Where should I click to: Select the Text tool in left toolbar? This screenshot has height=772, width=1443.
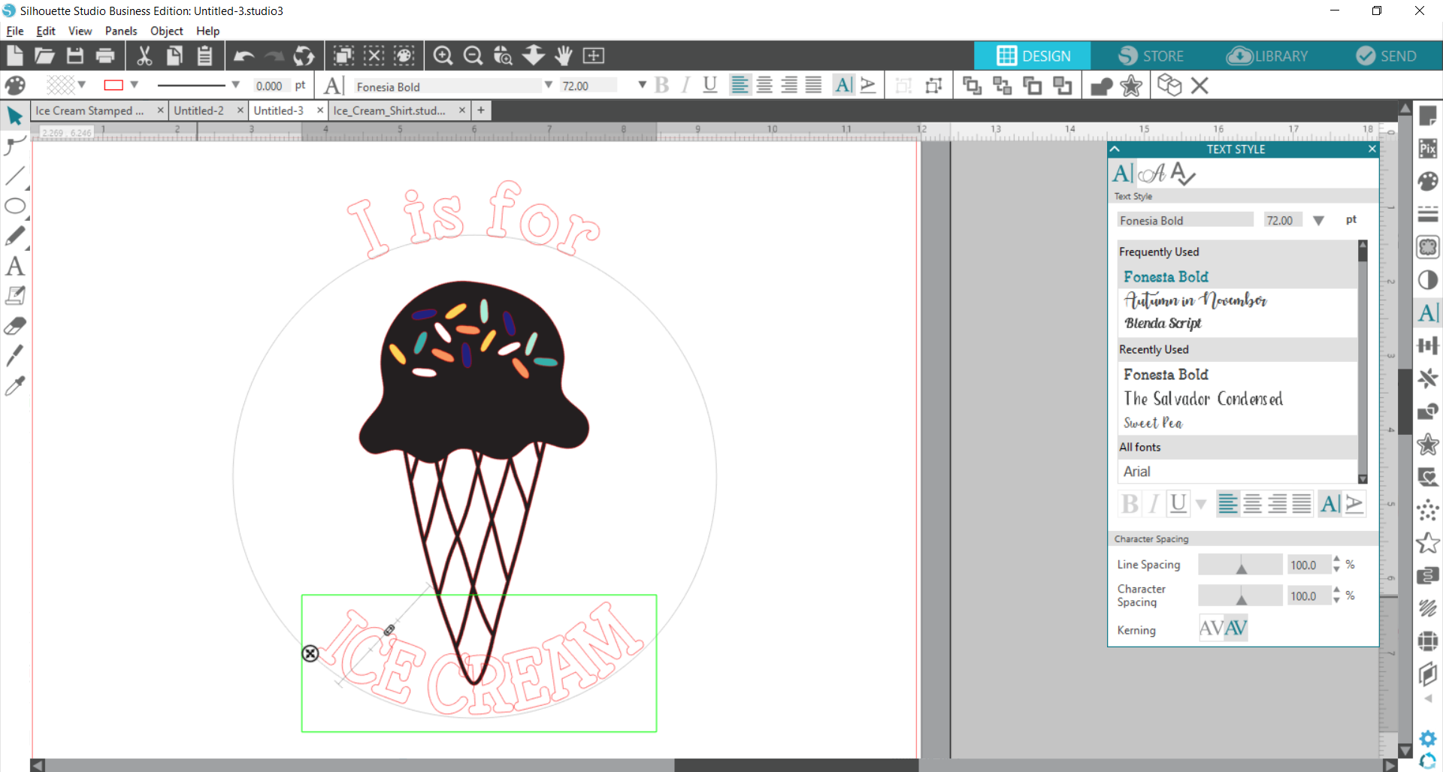(15, 267)
